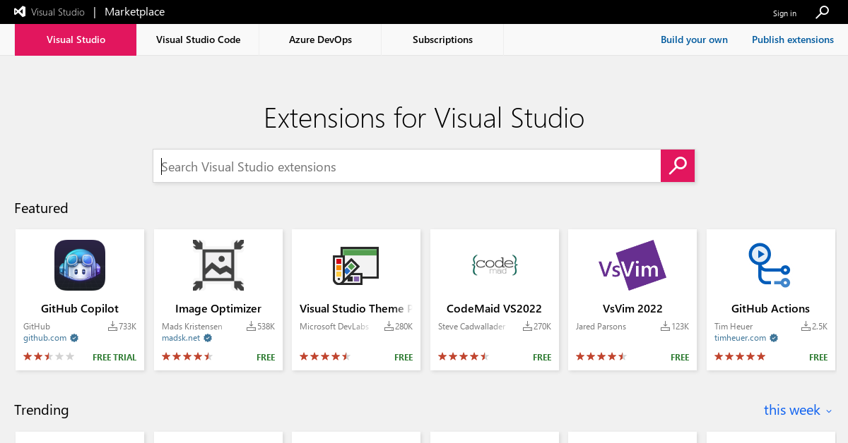Click the Build your own link
This screenshot has width=848, height=443.
click(694, 40)
